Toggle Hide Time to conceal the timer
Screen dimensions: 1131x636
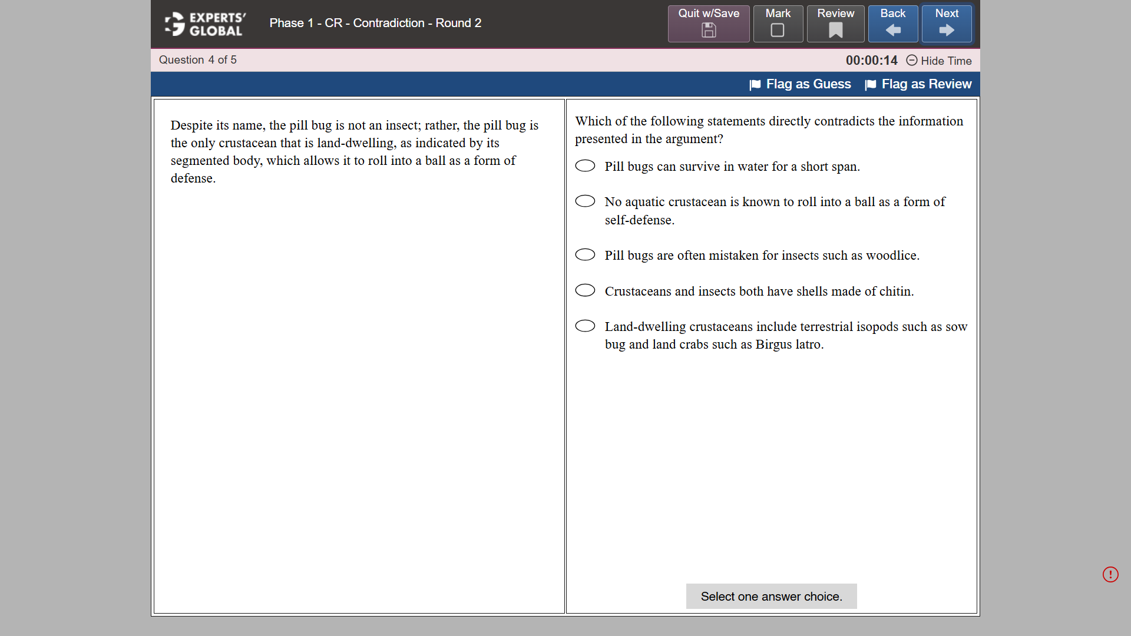point(946,61)
